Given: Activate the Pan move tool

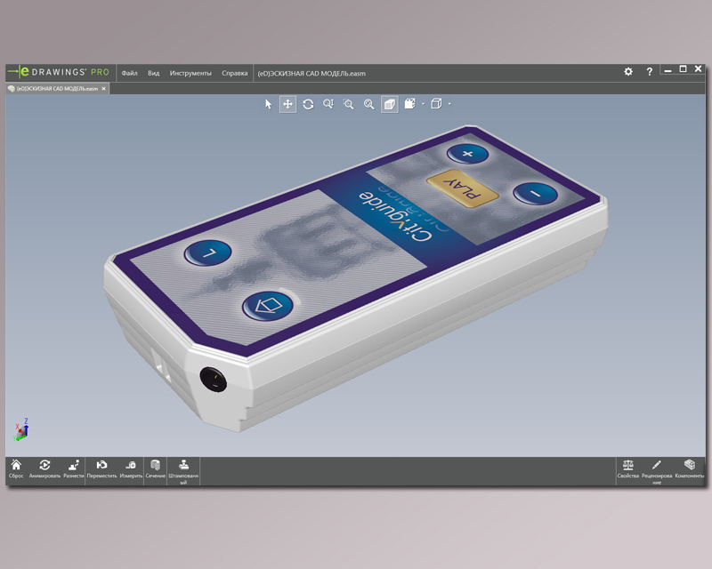Looking at the screenshot, I should pos(287,104).
